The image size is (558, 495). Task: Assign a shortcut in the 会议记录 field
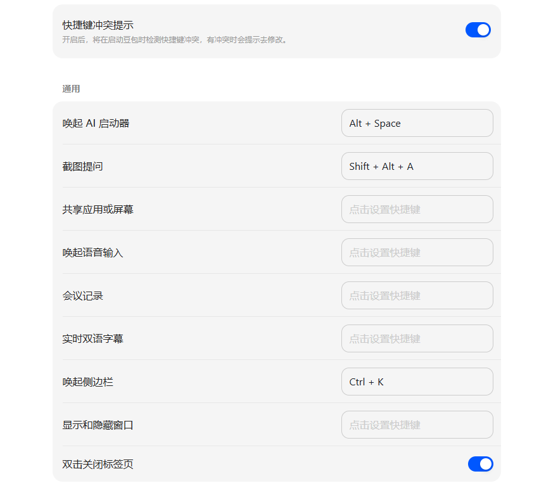pyautogui.click(x=417, y=295)
